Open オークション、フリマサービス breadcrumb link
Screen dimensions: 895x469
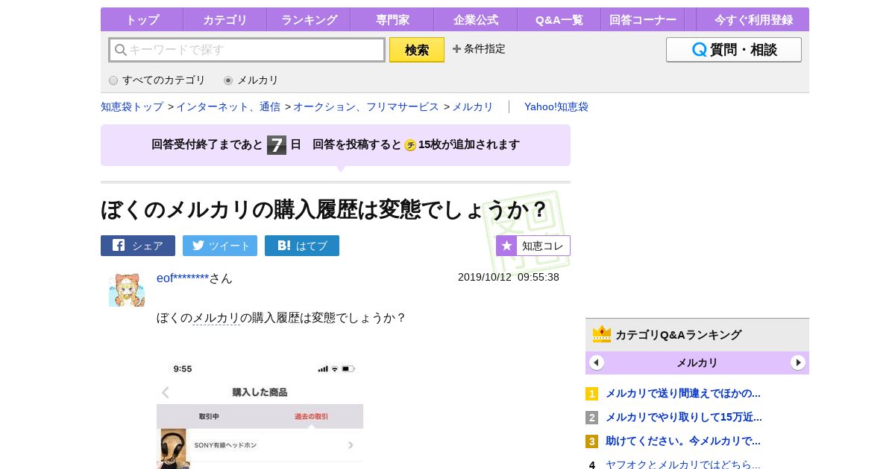[x=366, y=106]
